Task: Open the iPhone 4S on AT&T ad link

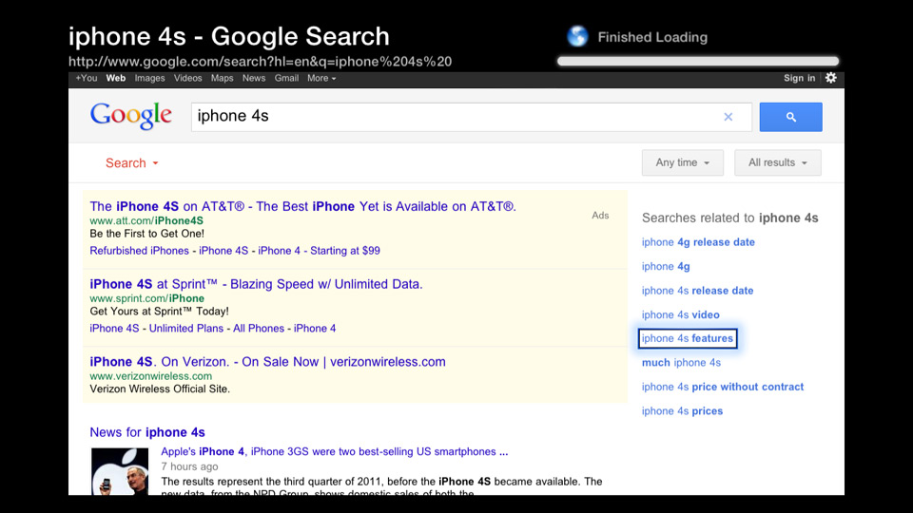Action: tap(302, 206)
